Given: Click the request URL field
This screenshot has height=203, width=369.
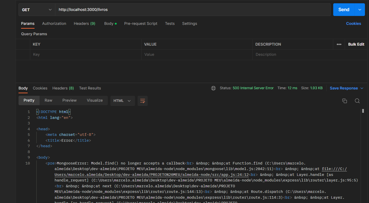Looking at the screenshot, I should pyautogui.click(x=193, y=10).
